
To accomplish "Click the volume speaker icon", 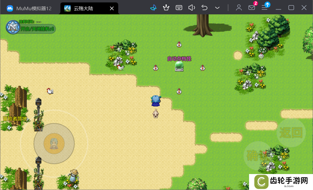I will pos(192,8).
